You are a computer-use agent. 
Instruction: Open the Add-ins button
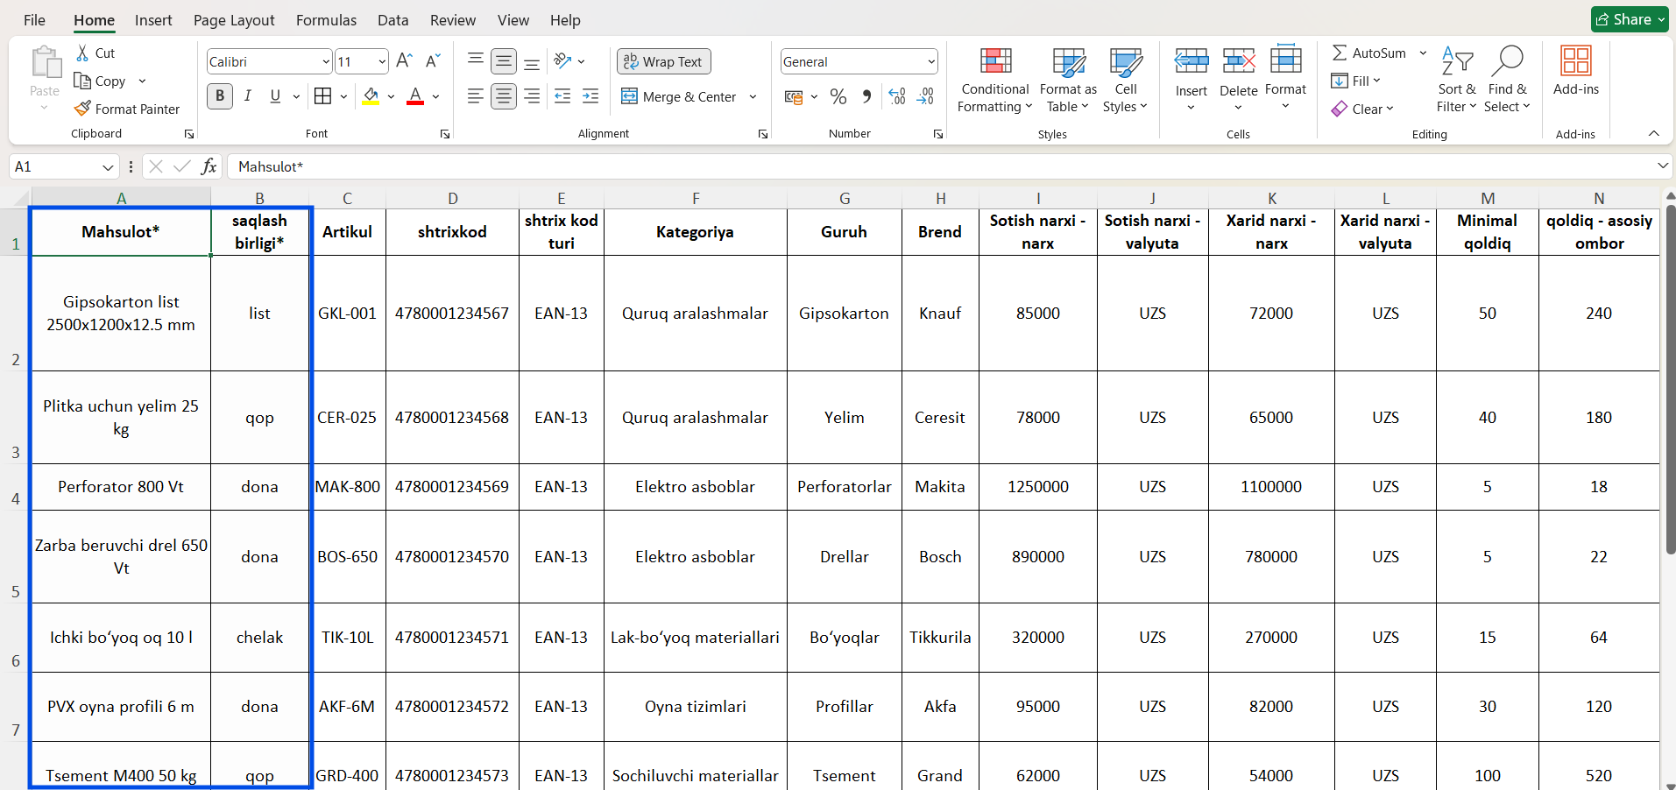tap(1575, 72)
